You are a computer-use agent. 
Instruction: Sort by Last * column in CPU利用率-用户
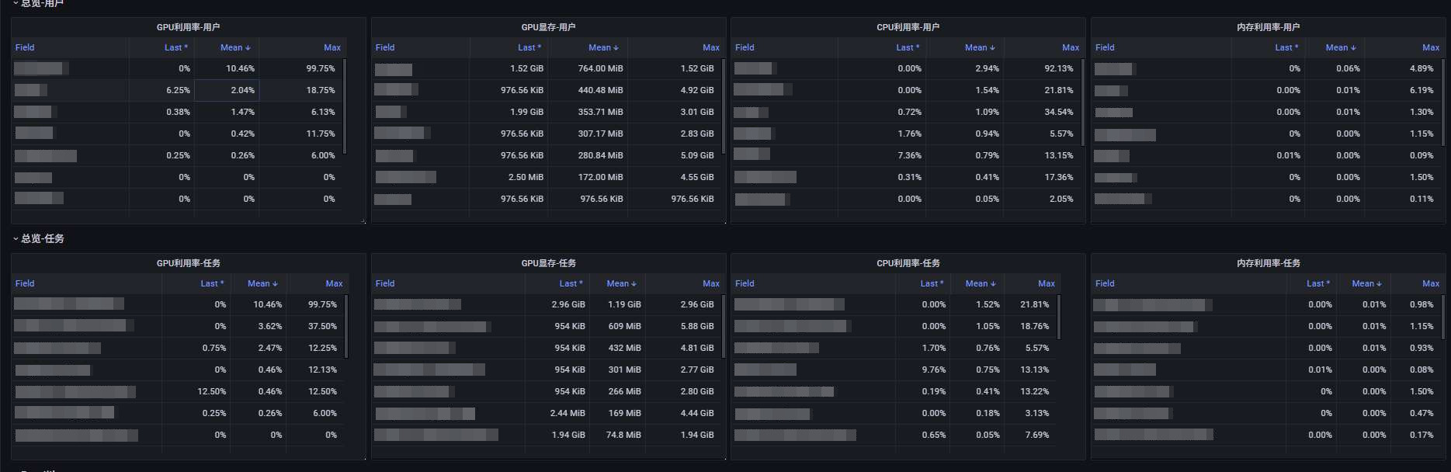tap(907, 48)
